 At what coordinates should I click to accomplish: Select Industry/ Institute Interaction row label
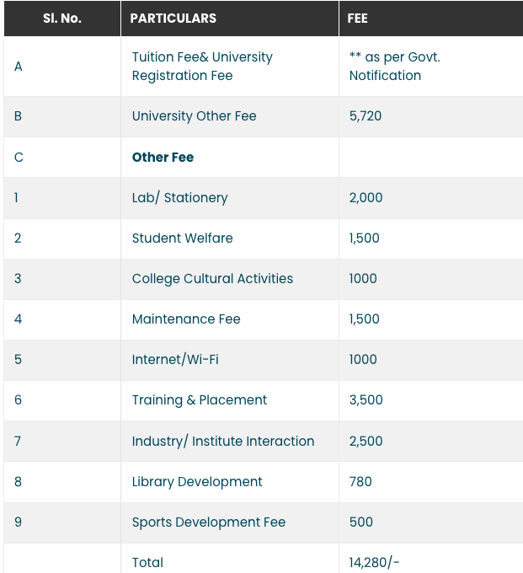pos(223,442)
